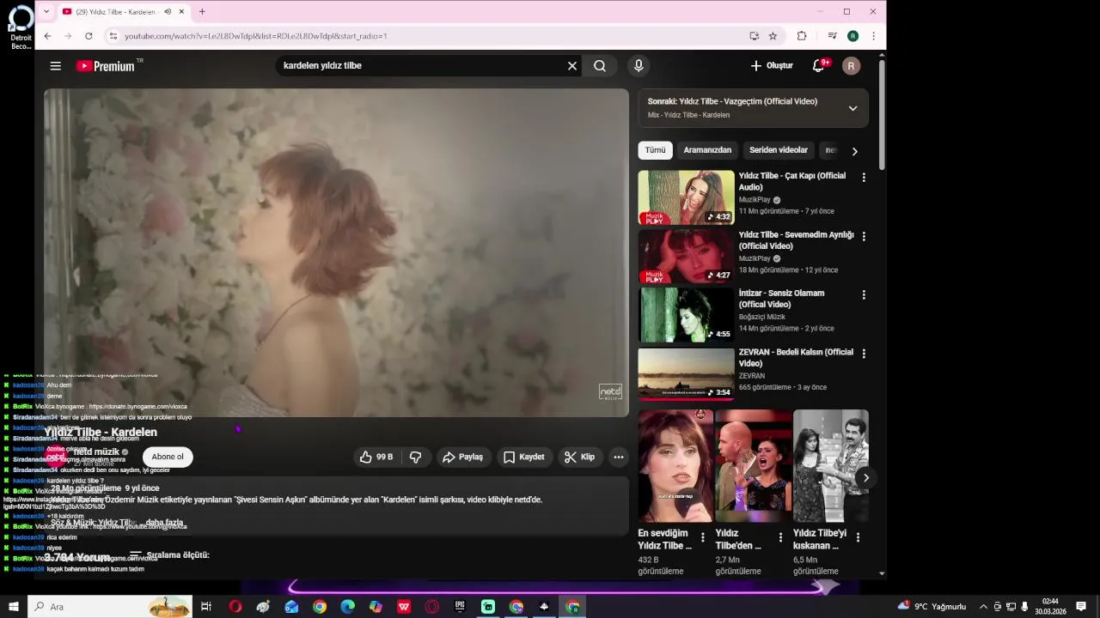Select the Seriden videolar filter chip
This screenshot has height=618, width=1100.
779,150
